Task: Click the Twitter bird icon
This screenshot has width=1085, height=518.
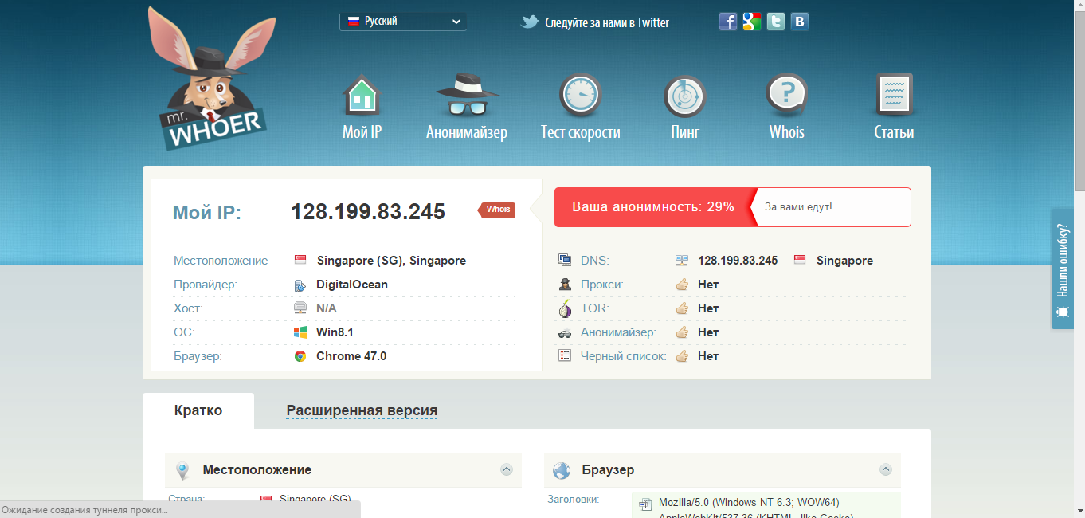Action: point(530,22)
